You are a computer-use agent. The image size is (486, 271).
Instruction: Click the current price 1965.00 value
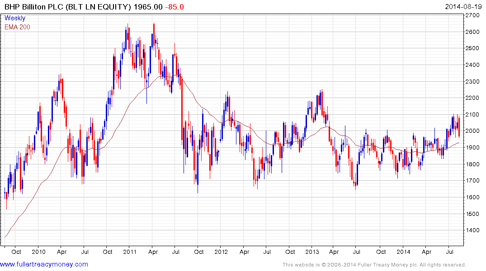pos(148,7)
